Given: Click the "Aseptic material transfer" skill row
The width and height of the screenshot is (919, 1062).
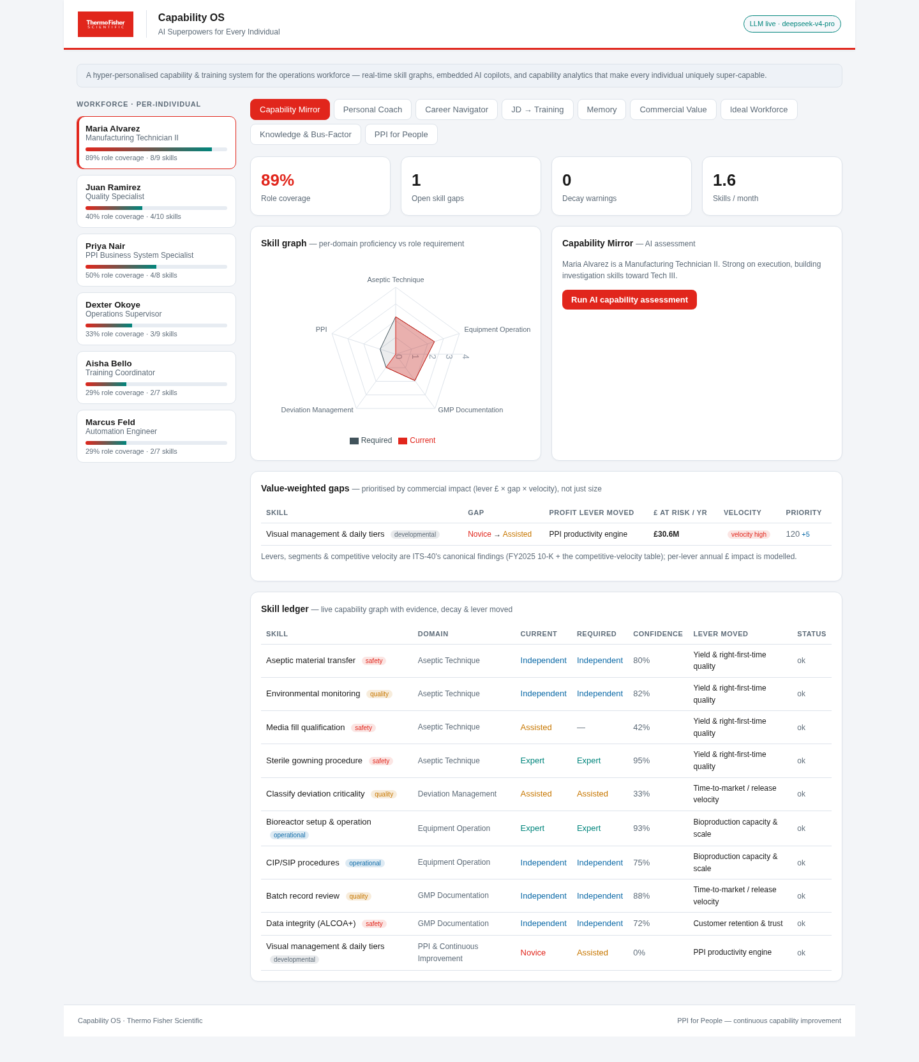Looking at the screenshot, I should pos(546,661).
